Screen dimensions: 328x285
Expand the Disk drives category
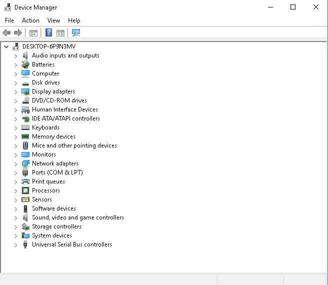point(15,83)
